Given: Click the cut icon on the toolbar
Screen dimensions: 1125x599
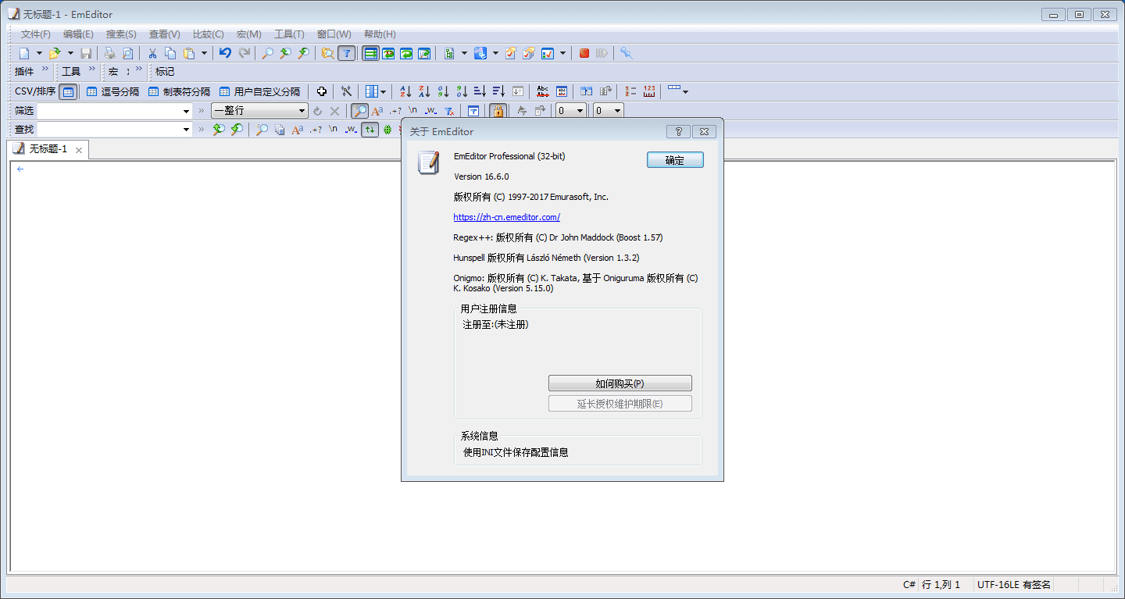Looking at the screenshot, I should click(x=153, y=53).
